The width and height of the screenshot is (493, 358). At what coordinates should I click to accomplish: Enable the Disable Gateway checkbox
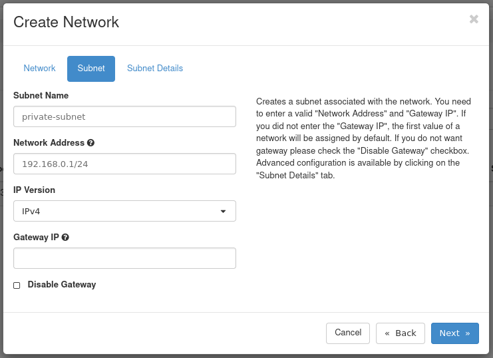pyautogui.click(x=17, y=285)
